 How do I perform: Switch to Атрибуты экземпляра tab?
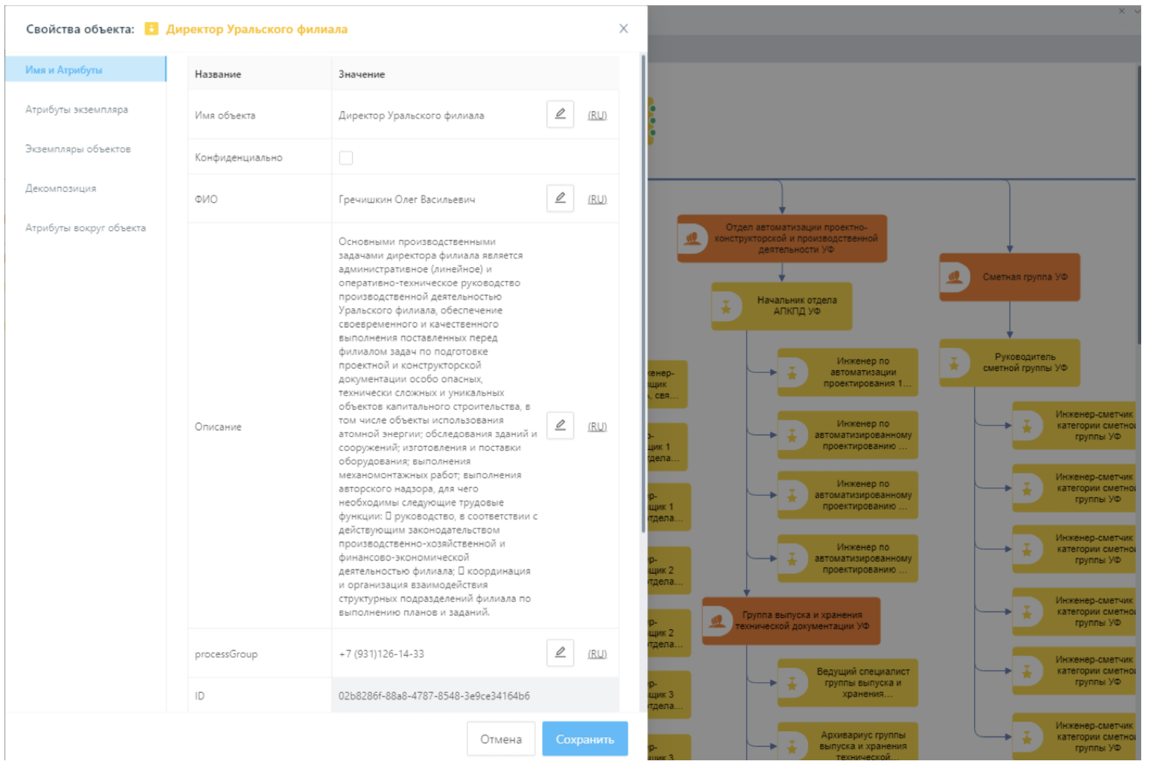[76, 110]
